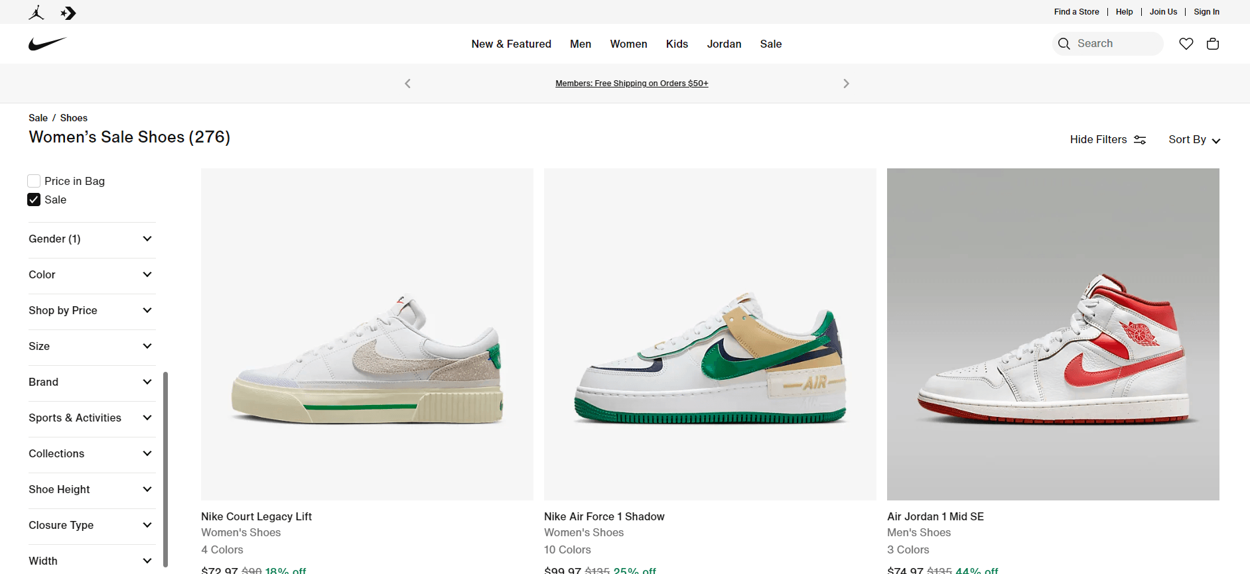Viewport: 1250px width, 574px height.
Task: Click the filter sliders icon
Action: [x=1140, y=140]
